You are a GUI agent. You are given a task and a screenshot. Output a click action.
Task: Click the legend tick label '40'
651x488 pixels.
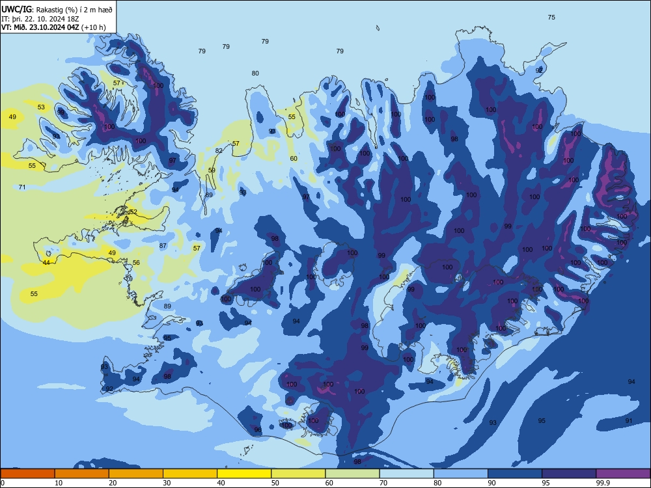click(x=221, y=483)
